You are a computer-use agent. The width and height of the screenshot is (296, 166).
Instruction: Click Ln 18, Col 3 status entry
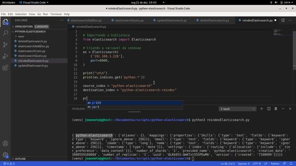click(228, 164)
